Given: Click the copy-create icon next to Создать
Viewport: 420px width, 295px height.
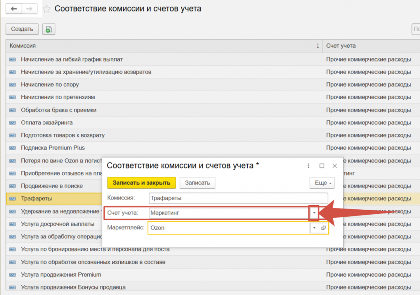Looking at the screenshot, I should (x=48, y=29).
